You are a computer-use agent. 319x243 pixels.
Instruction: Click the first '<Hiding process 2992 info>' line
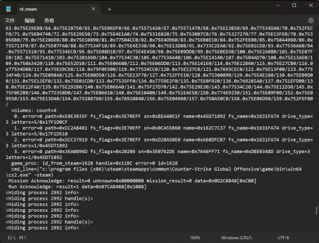(x=42, y=193)
